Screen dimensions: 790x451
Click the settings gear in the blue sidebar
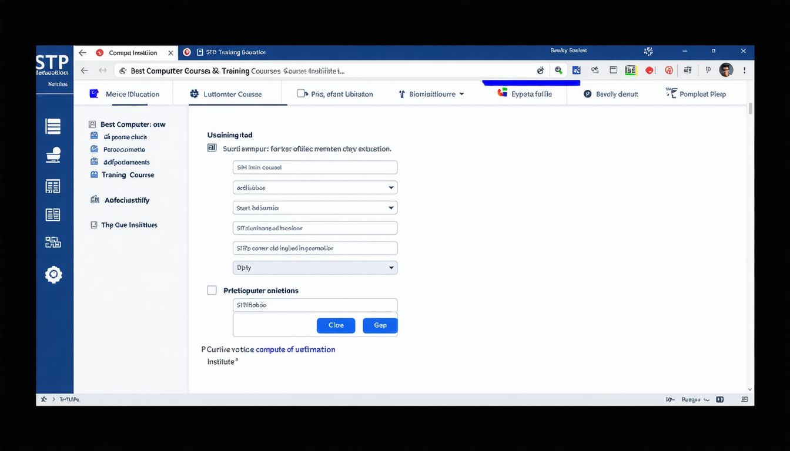53,275
